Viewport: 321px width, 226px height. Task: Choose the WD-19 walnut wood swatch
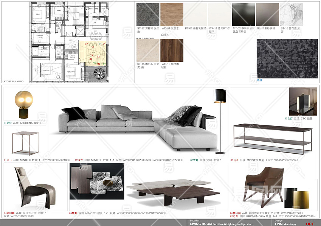coord(172,50)
